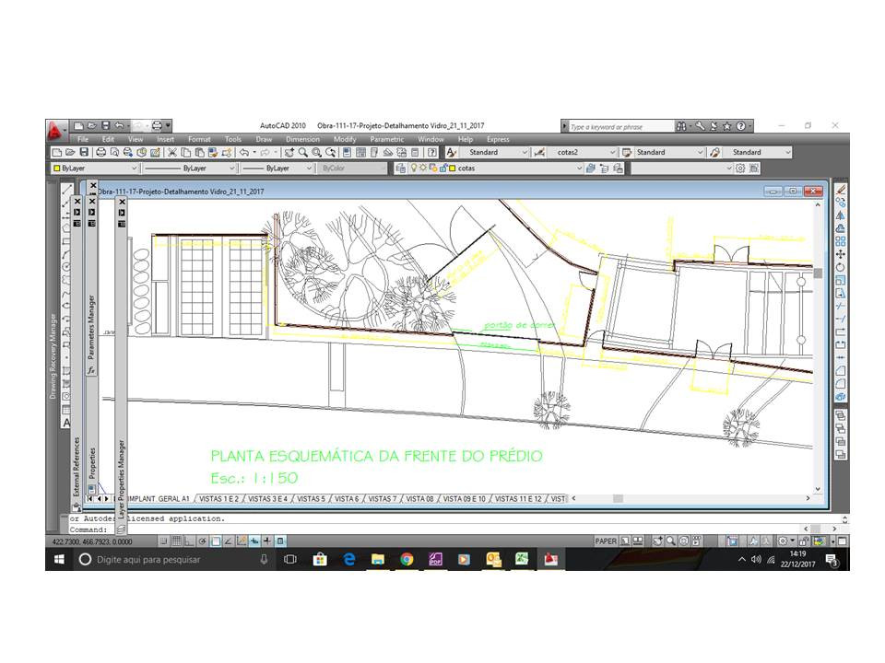Click the Zoom Previous icon
Screen dimensions: 885x663
[331, 152]
